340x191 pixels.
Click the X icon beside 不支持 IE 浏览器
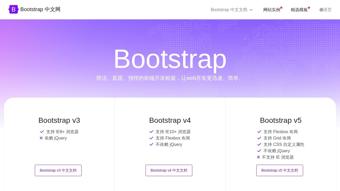258,157
